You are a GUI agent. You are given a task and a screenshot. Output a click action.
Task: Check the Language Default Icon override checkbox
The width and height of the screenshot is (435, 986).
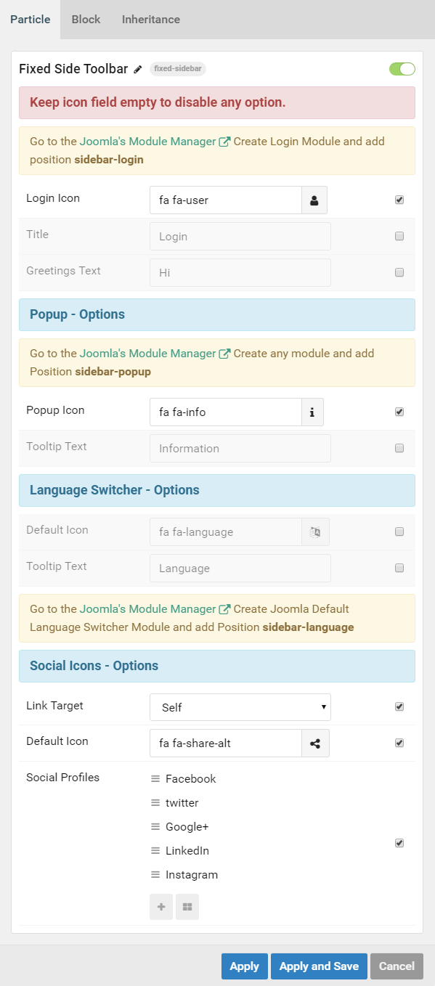399,532
